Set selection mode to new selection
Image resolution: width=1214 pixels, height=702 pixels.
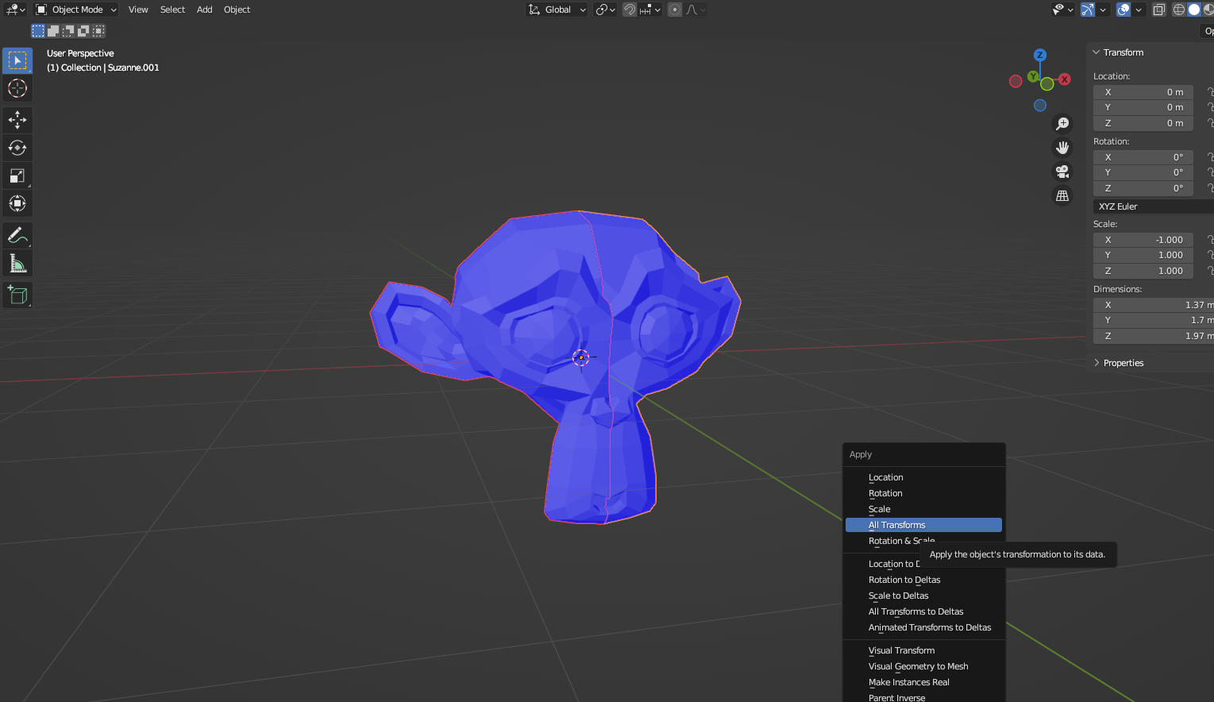click(38, 31)
